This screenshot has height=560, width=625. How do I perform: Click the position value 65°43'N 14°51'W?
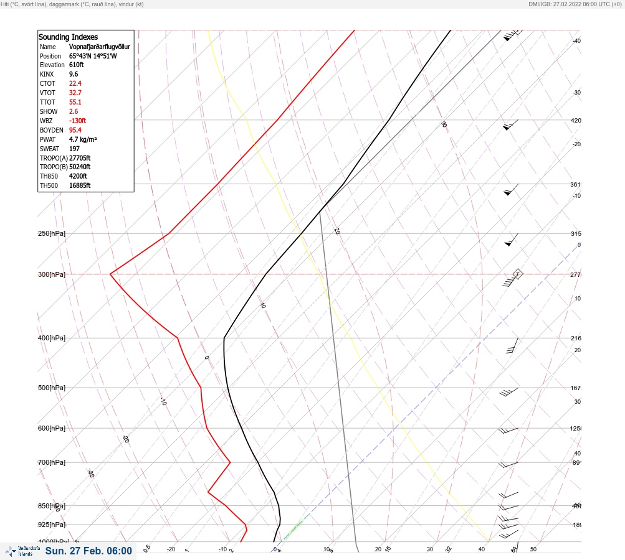pyautogui.click(x=93, y=56)
